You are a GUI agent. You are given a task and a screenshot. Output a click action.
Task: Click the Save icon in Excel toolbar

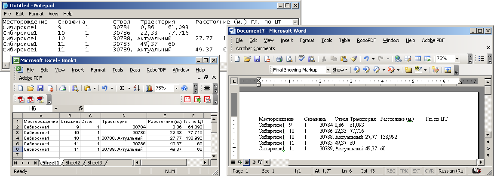pyautogui.click(x=40, y=88)
